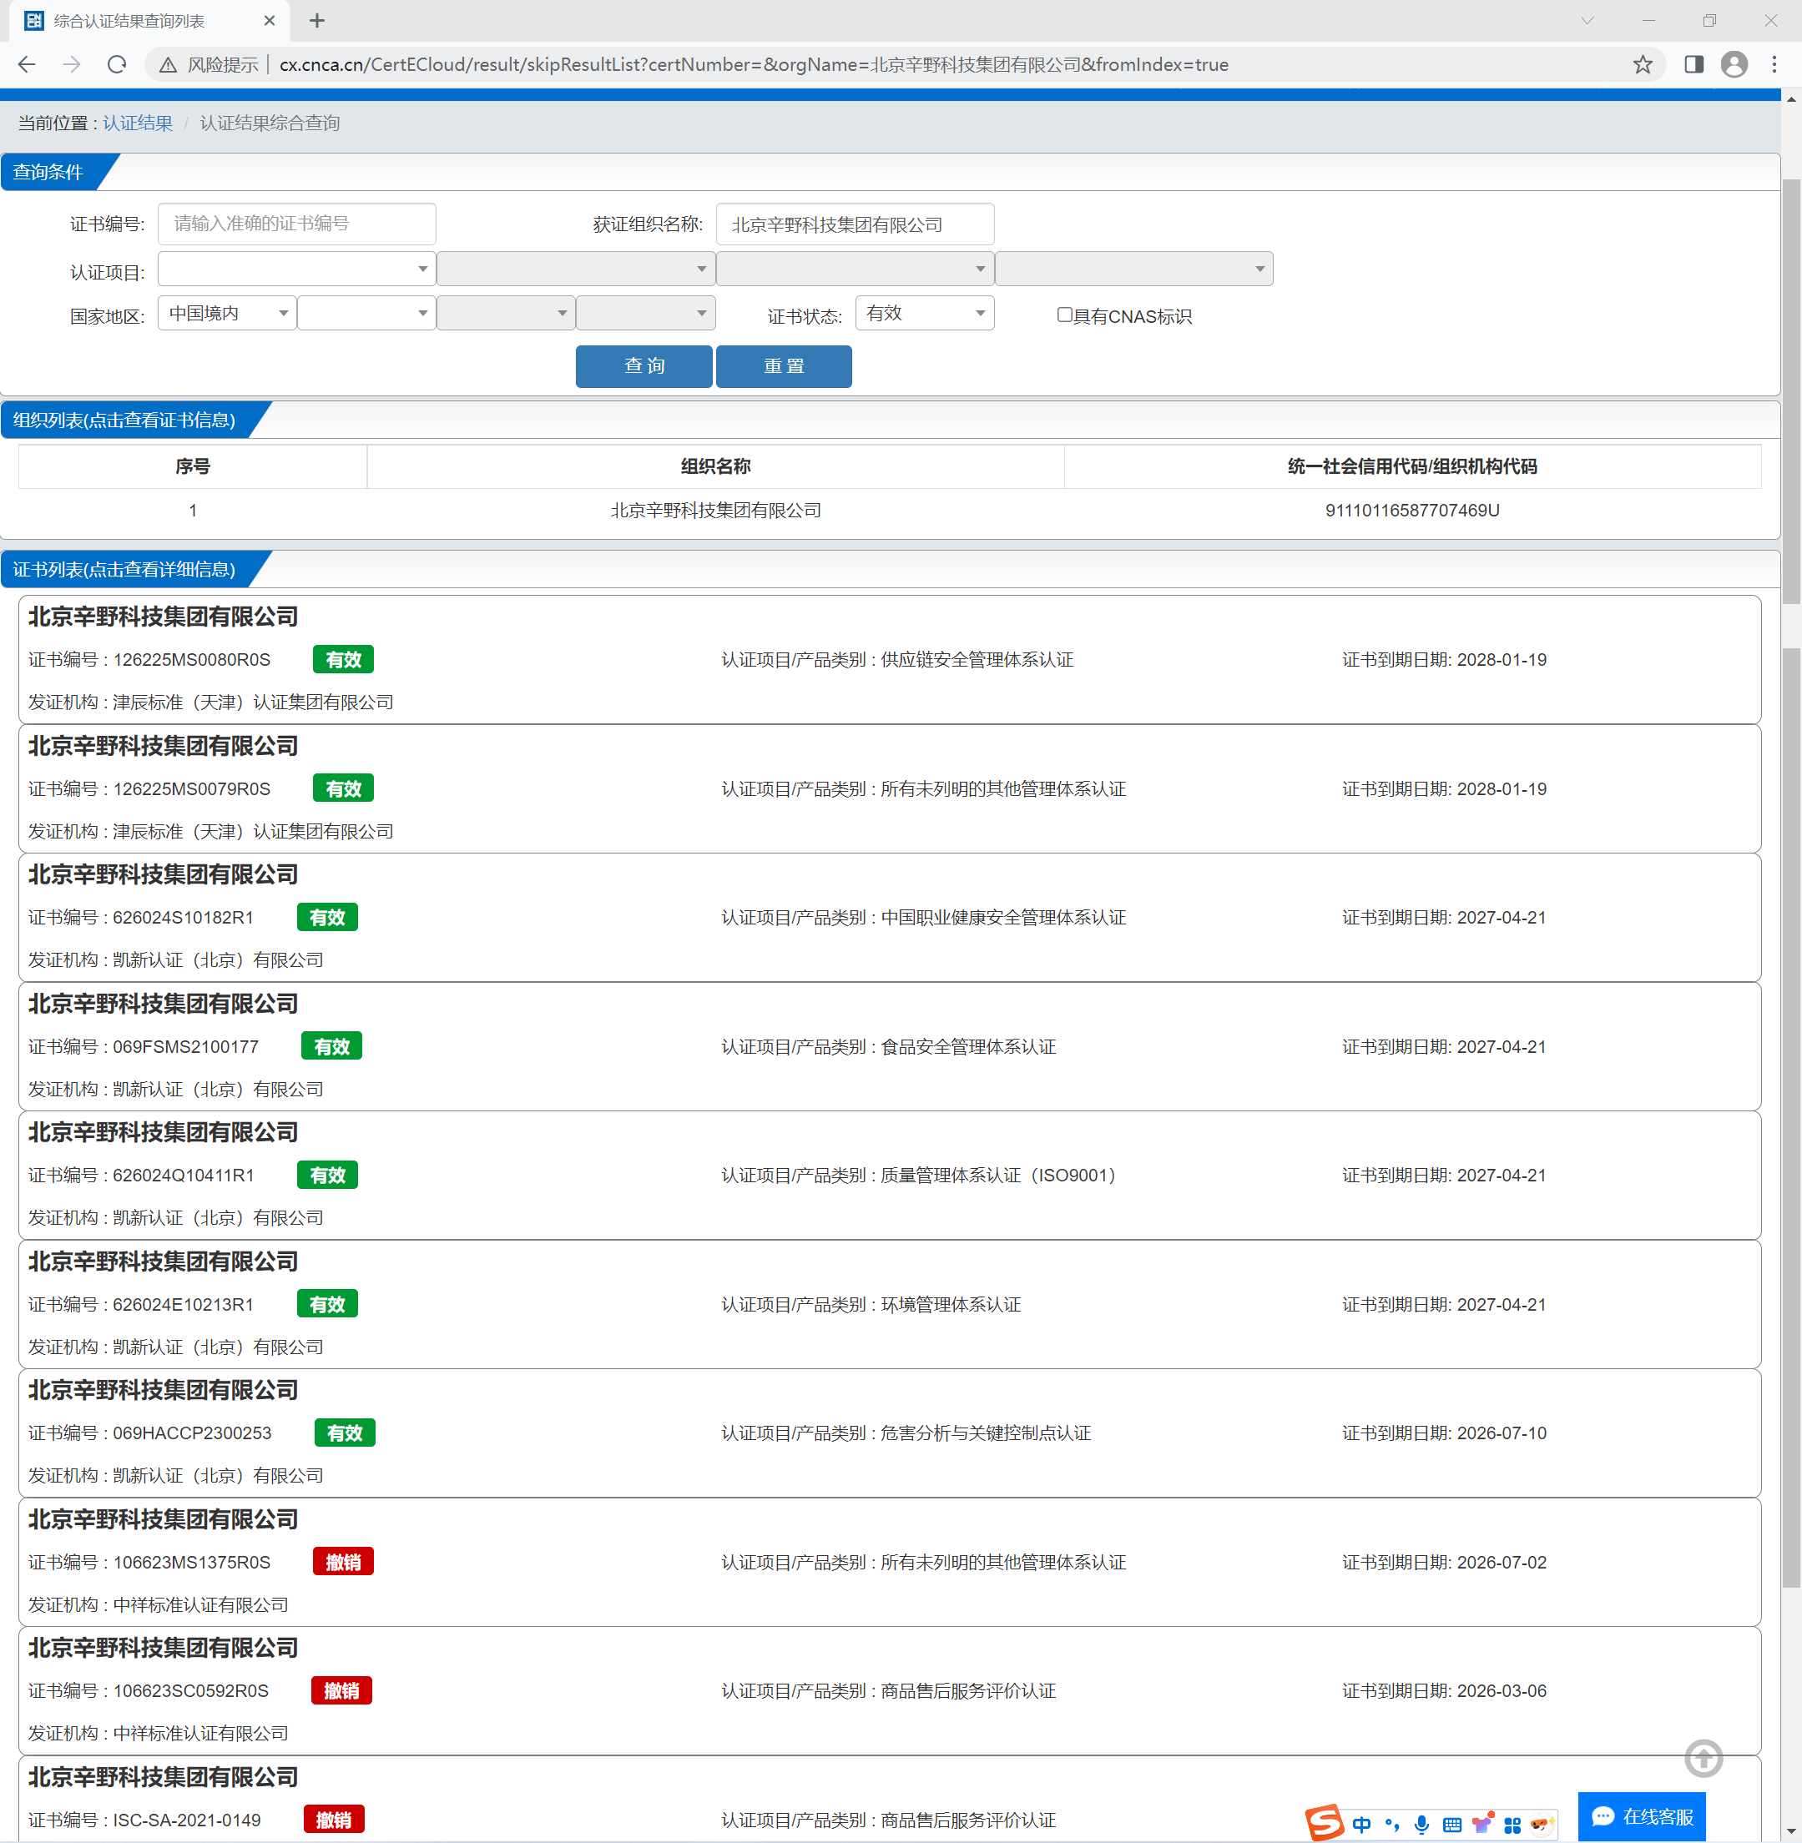
Task: Open certificate 626024S10182R1 details
Action: (889, 917)
